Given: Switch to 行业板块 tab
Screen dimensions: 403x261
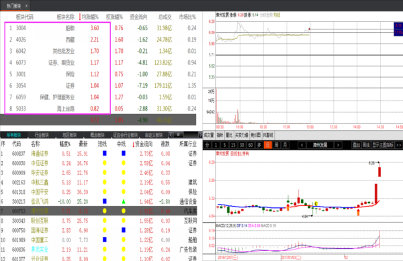Looking at the screenshot, I should 42,135.
